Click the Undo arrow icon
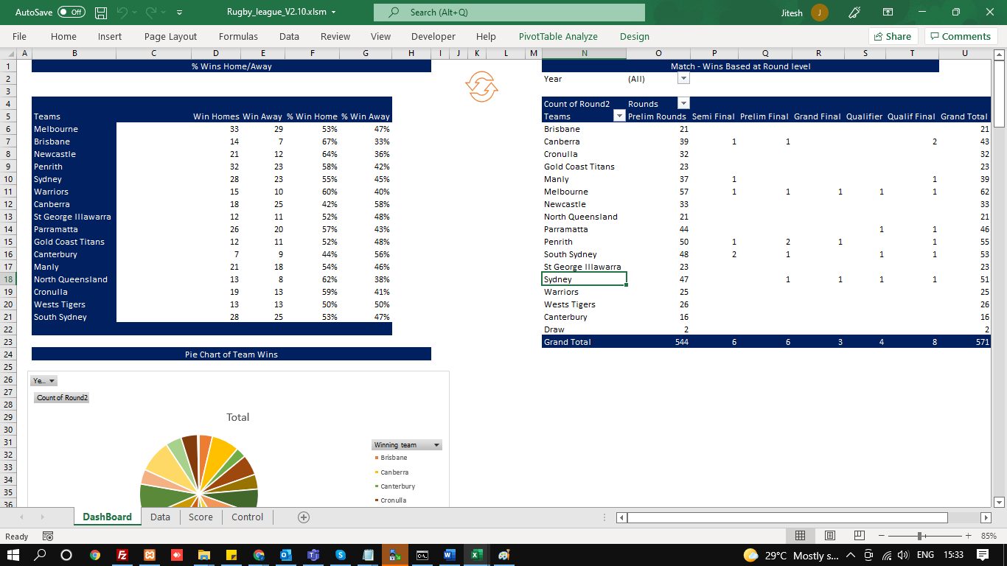Image resolution: width=1007 pixels, height=566 pixels. (122, 13)
